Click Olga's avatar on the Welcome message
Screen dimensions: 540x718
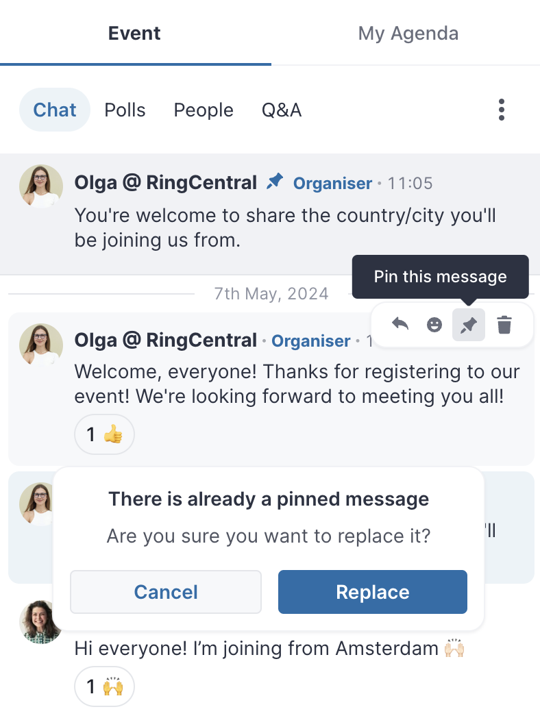pos(41,345)
